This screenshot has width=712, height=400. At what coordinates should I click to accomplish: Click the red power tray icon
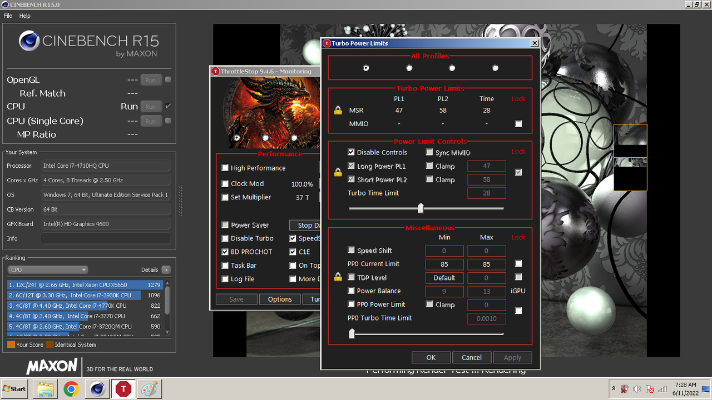(625, 389)
